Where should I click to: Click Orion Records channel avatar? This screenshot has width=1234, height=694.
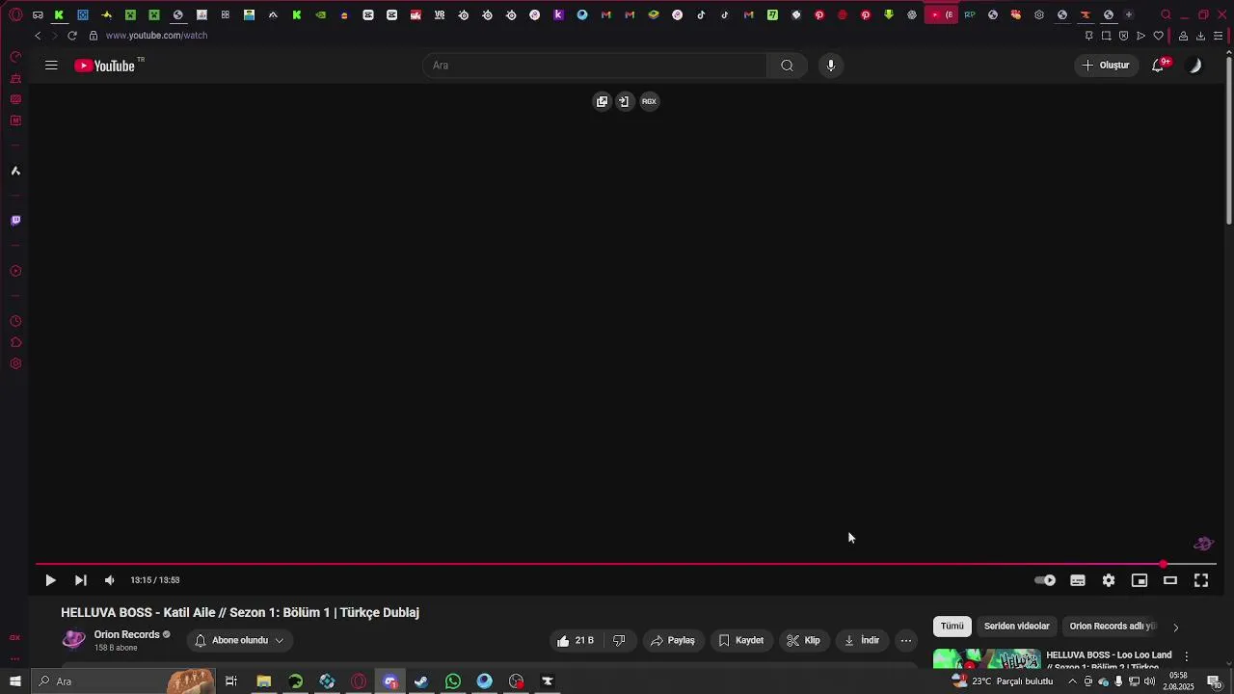click(73, 640)
